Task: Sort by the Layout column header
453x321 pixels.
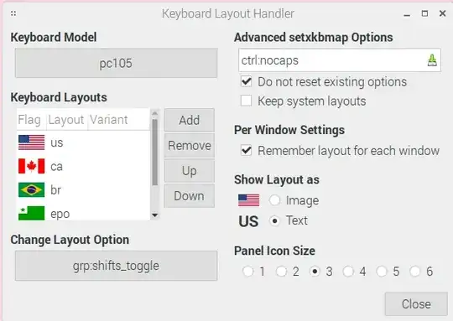Action: [x=66, y=120]
